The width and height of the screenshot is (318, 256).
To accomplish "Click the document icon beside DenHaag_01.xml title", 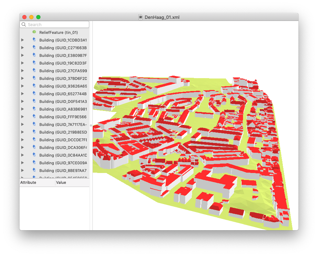I will (141, 17).
